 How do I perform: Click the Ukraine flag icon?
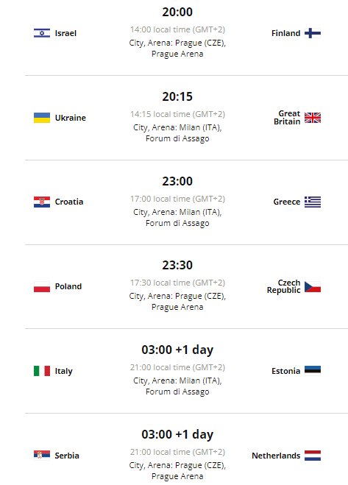point(42,118)
